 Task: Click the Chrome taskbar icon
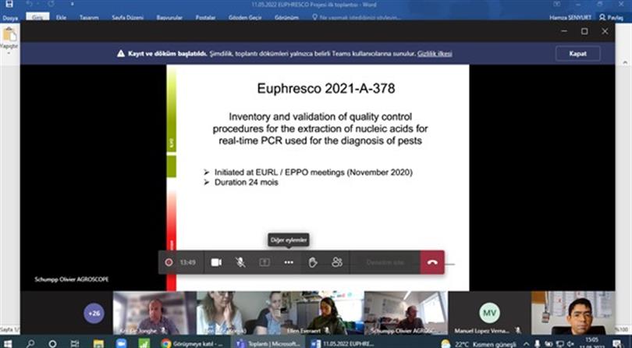point(166,343)
